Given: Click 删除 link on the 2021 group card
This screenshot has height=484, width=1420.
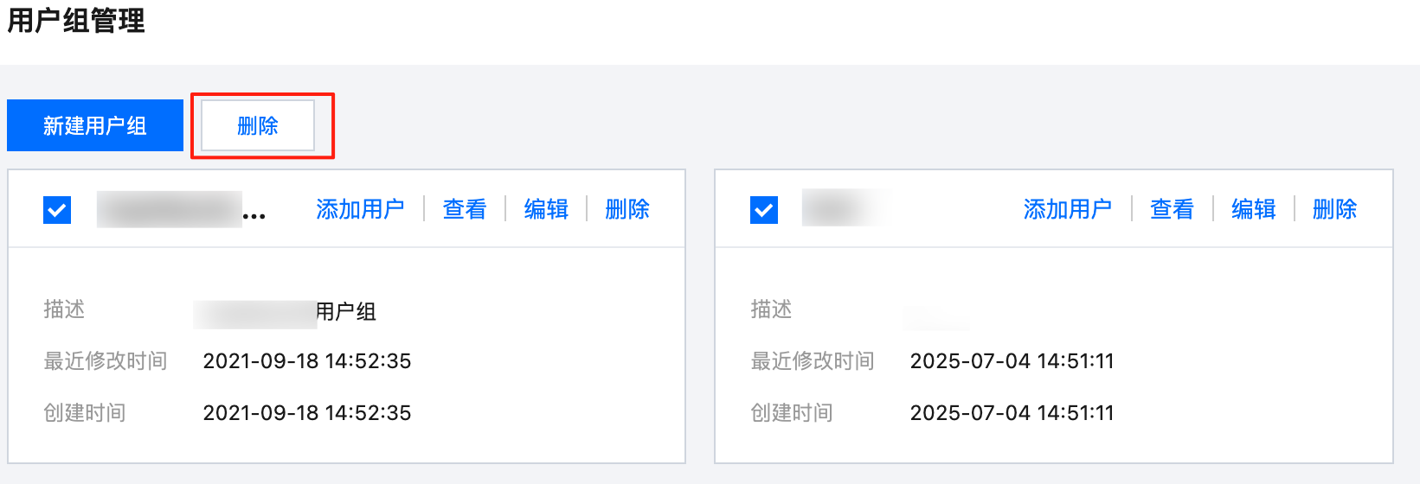Looking at the screenshot, I should 627,209.
